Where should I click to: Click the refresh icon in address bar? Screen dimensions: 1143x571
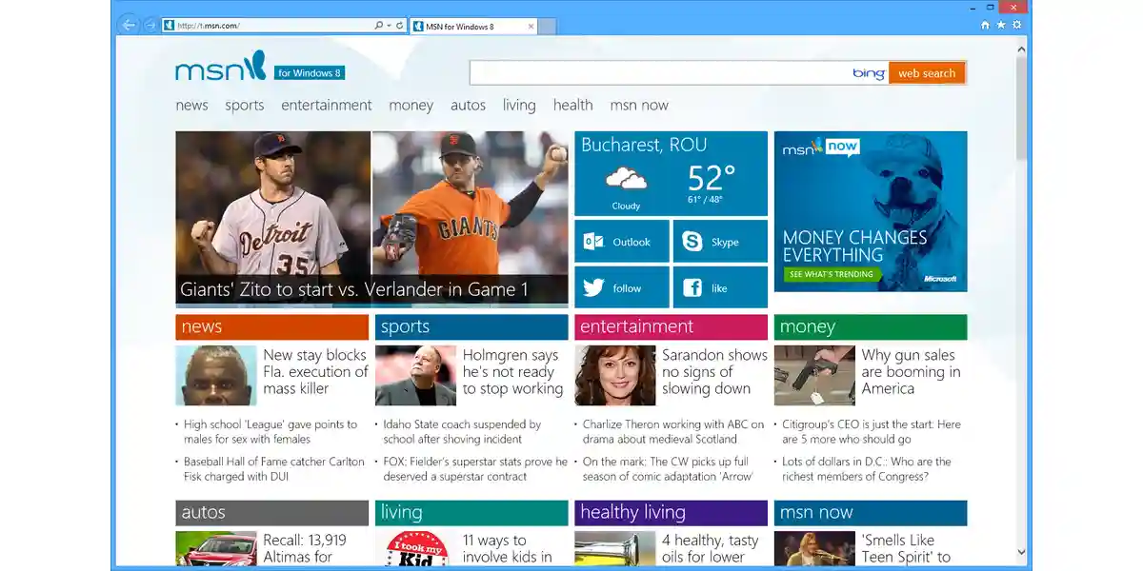(400, 26)
